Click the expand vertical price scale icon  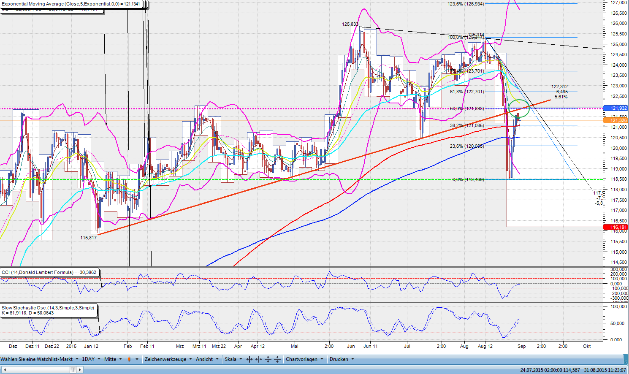pos(268,359)
